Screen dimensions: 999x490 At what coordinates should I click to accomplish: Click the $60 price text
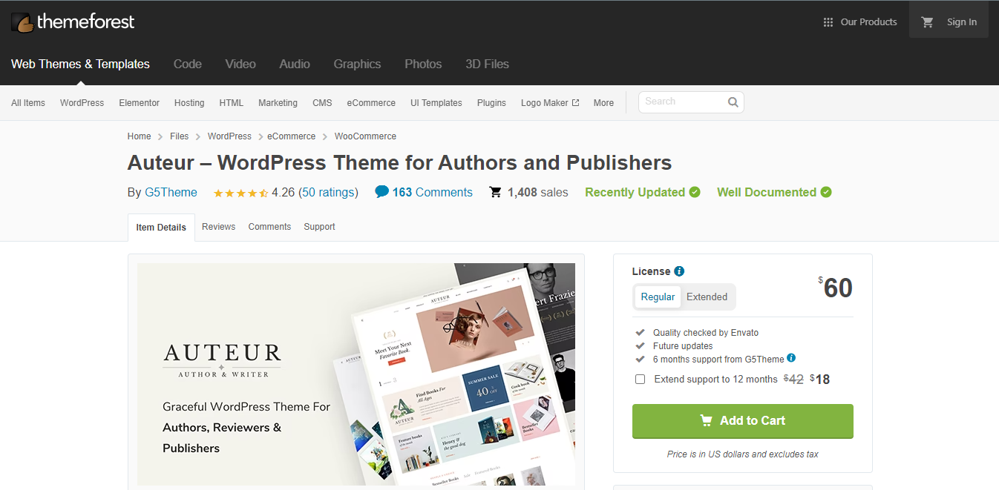click(836, 288)
